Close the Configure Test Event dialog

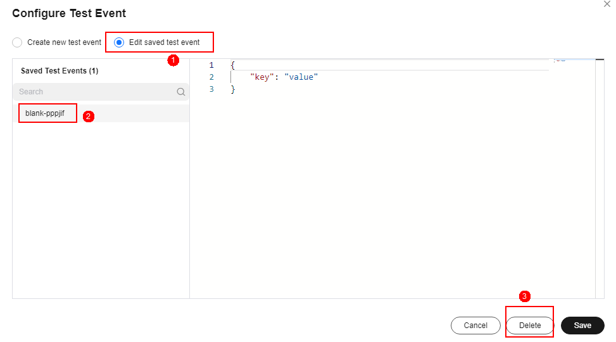point(607,4)
